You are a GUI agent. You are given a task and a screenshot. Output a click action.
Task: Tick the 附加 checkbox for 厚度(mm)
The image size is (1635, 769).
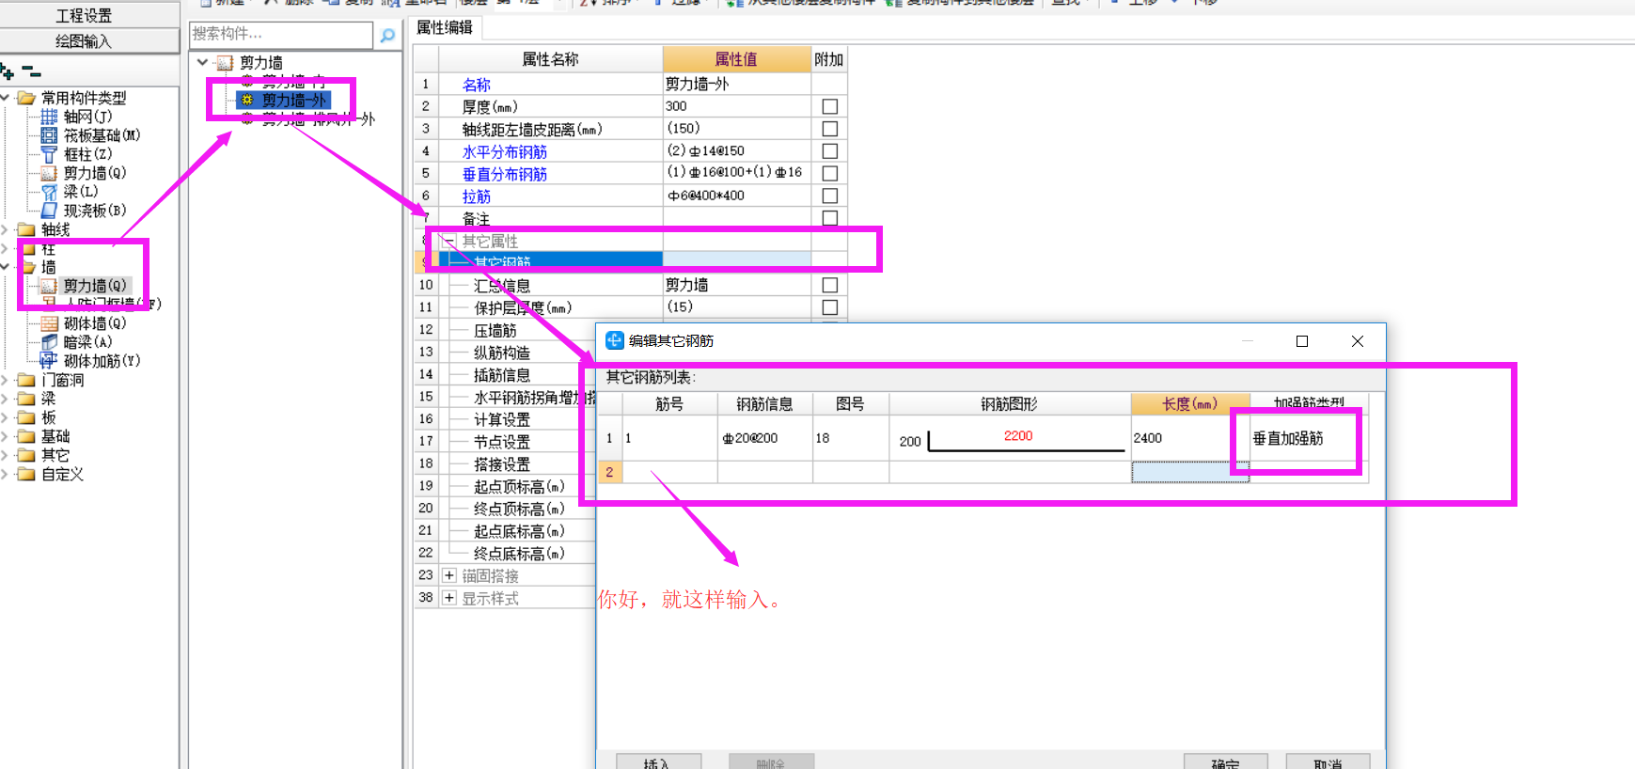click(x=829, y=106)
